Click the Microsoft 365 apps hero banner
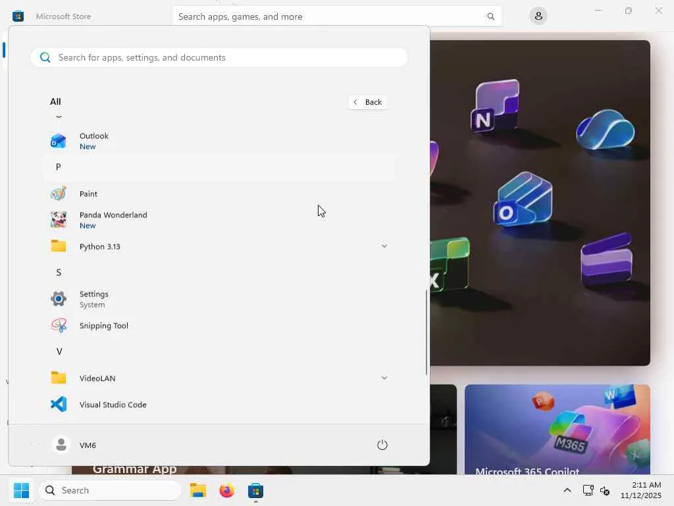 [540, 203]
